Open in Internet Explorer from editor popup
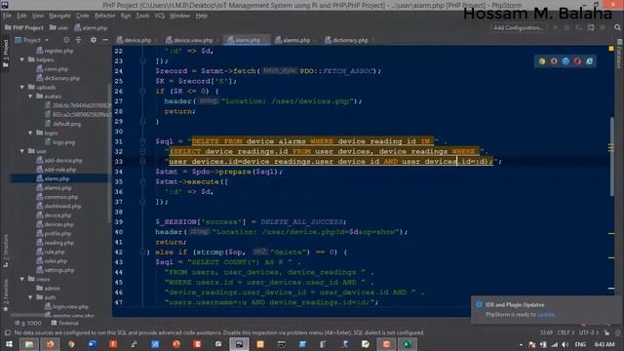Viewport: 624px width, 351px height. pos(589,61)
